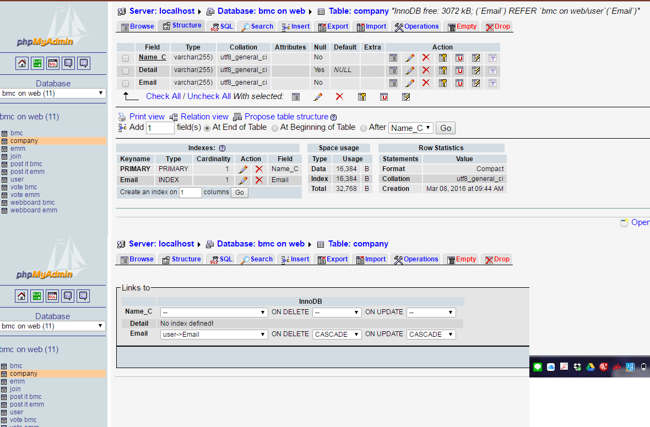Edit the PRIMARY index using its pencil icon

tap(243, 169)
